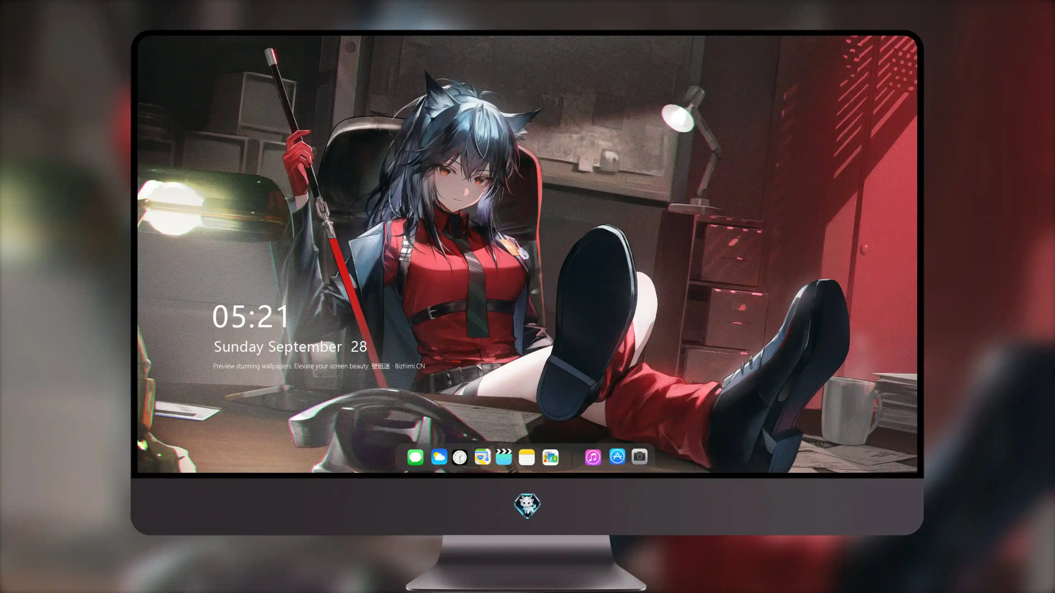Viewport: 1055px width, 593px height.
Task: Open the Maps app in the dock
Action: [x=482, y=457]
